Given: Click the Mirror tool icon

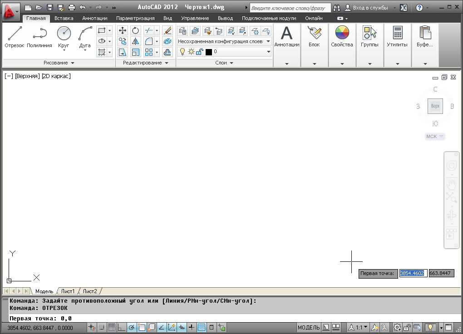Looking at the screenshot, I should tap(136, 41).
